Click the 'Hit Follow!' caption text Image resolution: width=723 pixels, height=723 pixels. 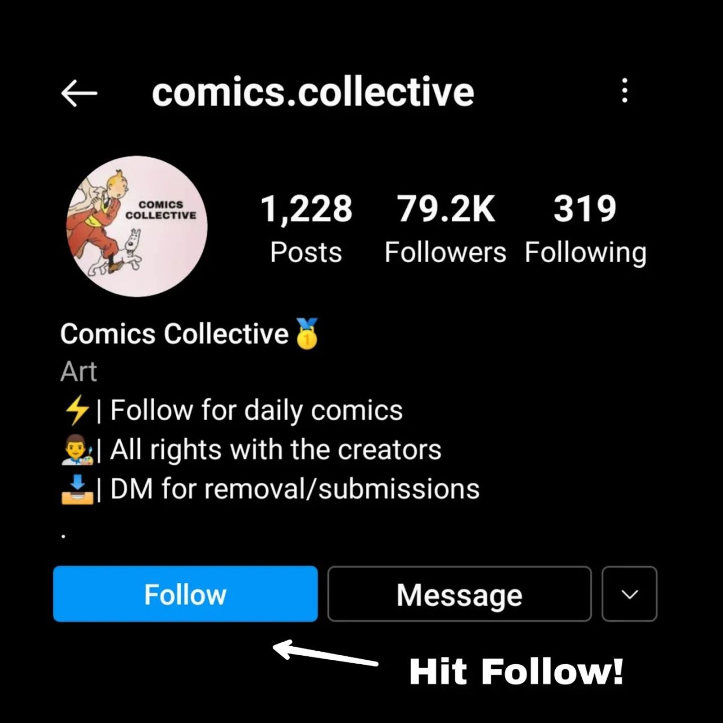coord(516,671)
